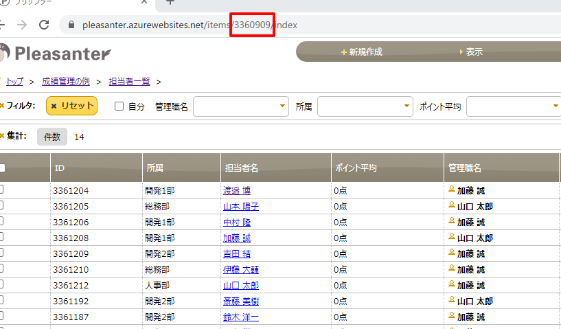Check the row 3361209 checkbox
Screen dimensions: 561x329
click(x=1, y=252)
